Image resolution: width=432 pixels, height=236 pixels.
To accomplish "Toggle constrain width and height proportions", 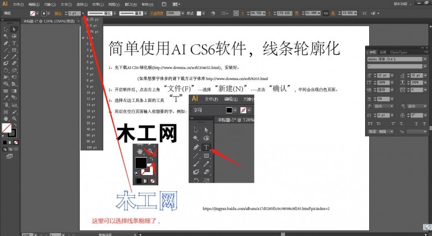I will tap(326, 13).
